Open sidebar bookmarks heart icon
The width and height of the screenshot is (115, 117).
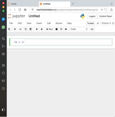[3, 73]
